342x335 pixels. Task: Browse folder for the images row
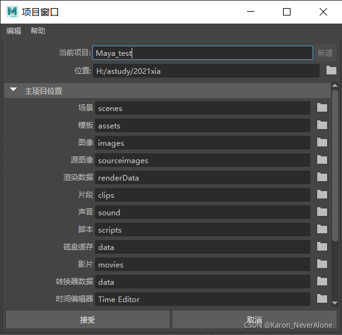coord(322,143)
